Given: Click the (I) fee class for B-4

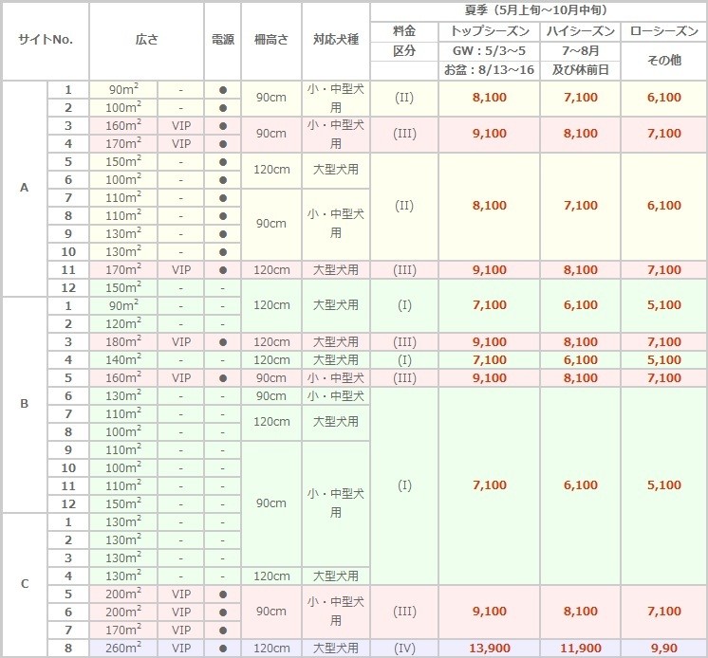Looking at the screenshot, I should pos(404,360).
